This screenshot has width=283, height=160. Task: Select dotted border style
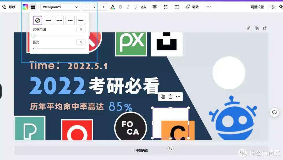click(81, 20)
